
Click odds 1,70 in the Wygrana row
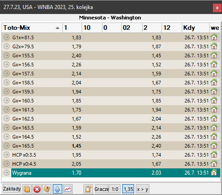pos(77,173)
